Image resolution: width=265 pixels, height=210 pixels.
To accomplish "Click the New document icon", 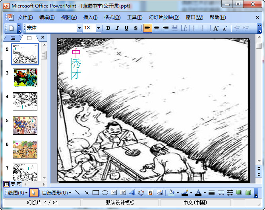I will [x=12, y=28].
